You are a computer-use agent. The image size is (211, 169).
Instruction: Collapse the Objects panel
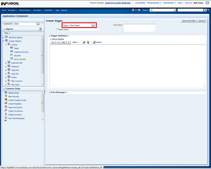click(x=4, y=29)
